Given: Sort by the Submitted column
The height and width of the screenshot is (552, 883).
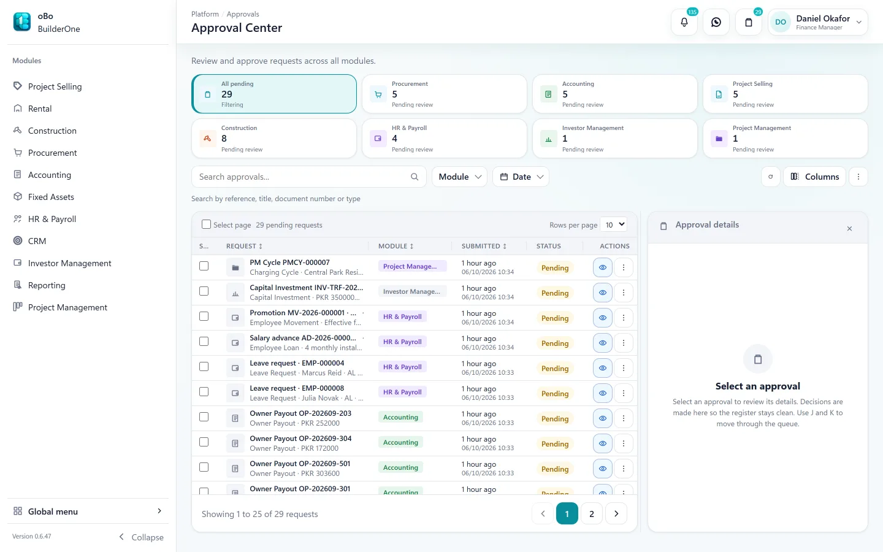Looking at the screenshot, I should pos(484,246).
